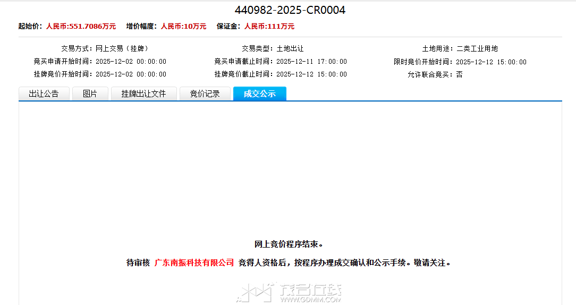Open the 挂牌出让文件 tab
576x305 pixels.
(x=143, y=94)
